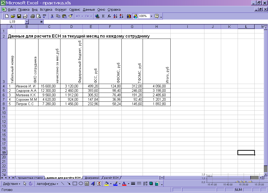Click the Copy icon in the toolbar
The width and height of the screenshot is (268, 193).
tap(58, 16)
